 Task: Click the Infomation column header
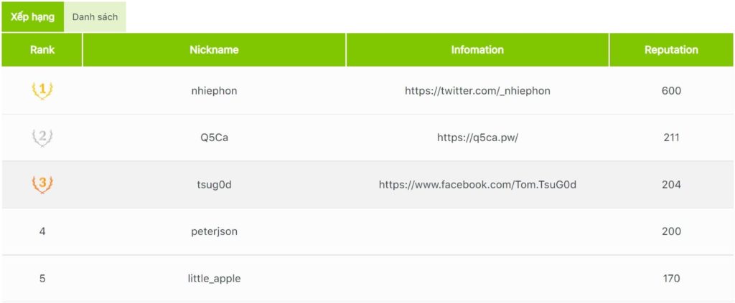pyautogui.click(x=477, y=50)
